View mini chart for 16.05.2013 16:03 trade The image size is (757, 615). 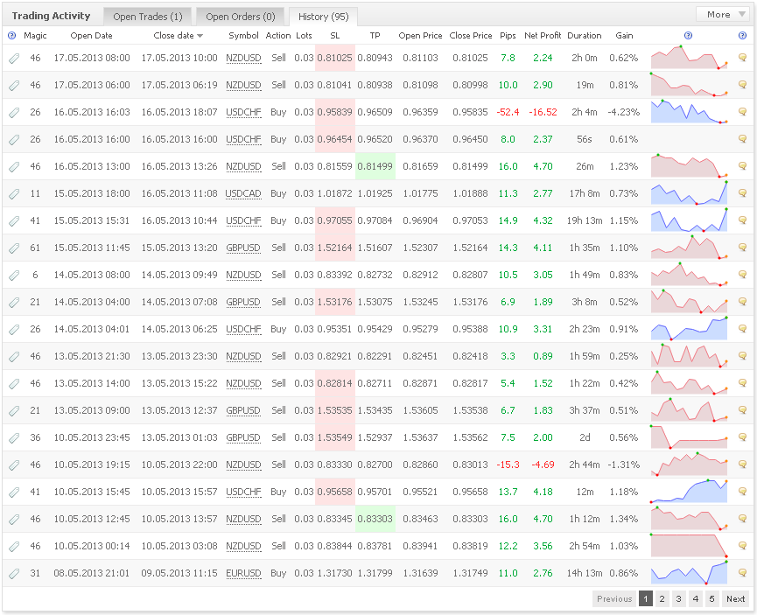click(x=689, y=111)
